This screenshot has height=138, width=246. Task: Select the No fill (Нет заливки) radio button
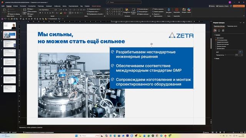pyautogui.click(x=216, y=38)
